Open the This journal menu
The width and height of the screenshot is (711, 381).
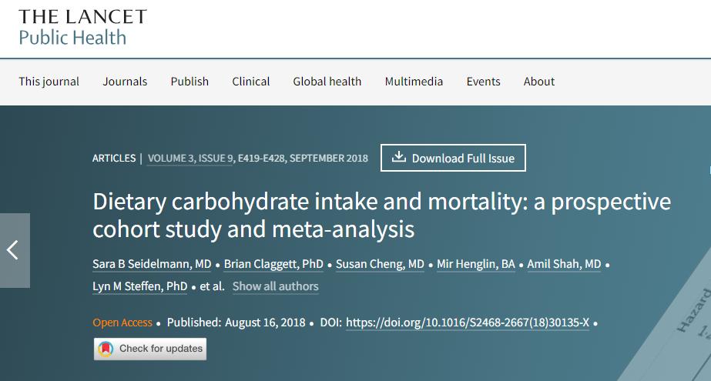(49, 82)
